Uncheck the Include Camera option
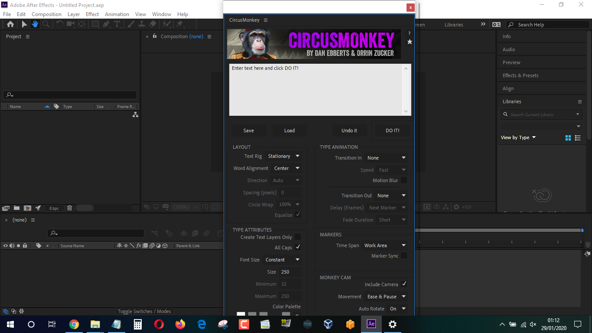Viewport: 592px width, 333px height. [x=404, y=284]
